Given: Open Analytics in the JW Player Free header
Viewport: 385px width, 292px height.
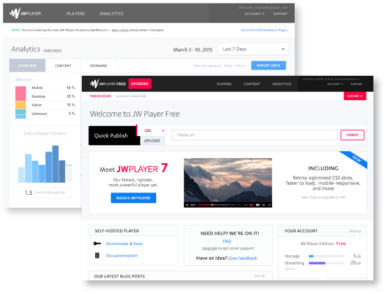Looking at the screenshot, I should point(282,84).
